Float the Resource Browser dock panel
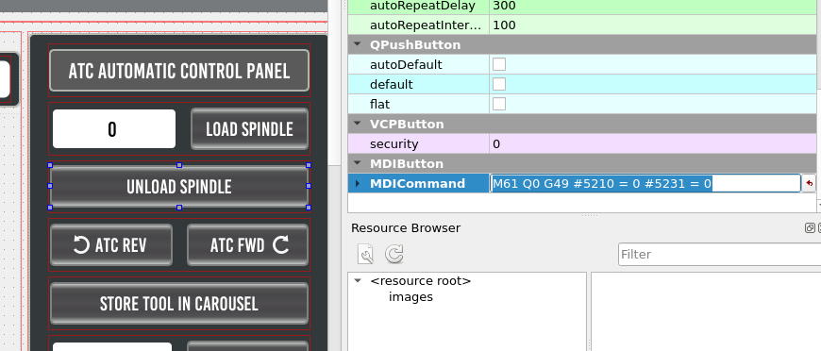The width and height of the screenshot is (821, 351). (x=810, y=228)
